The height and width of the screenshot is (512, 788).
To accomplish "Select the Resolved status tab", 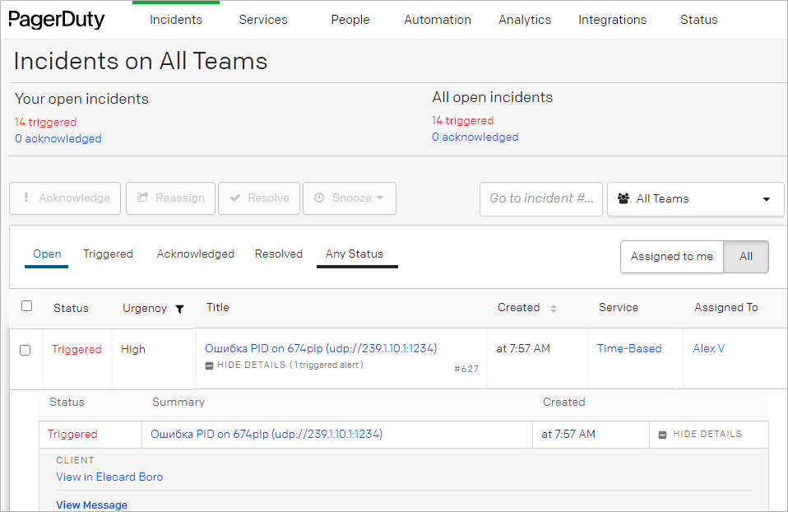I will [278, 254].
